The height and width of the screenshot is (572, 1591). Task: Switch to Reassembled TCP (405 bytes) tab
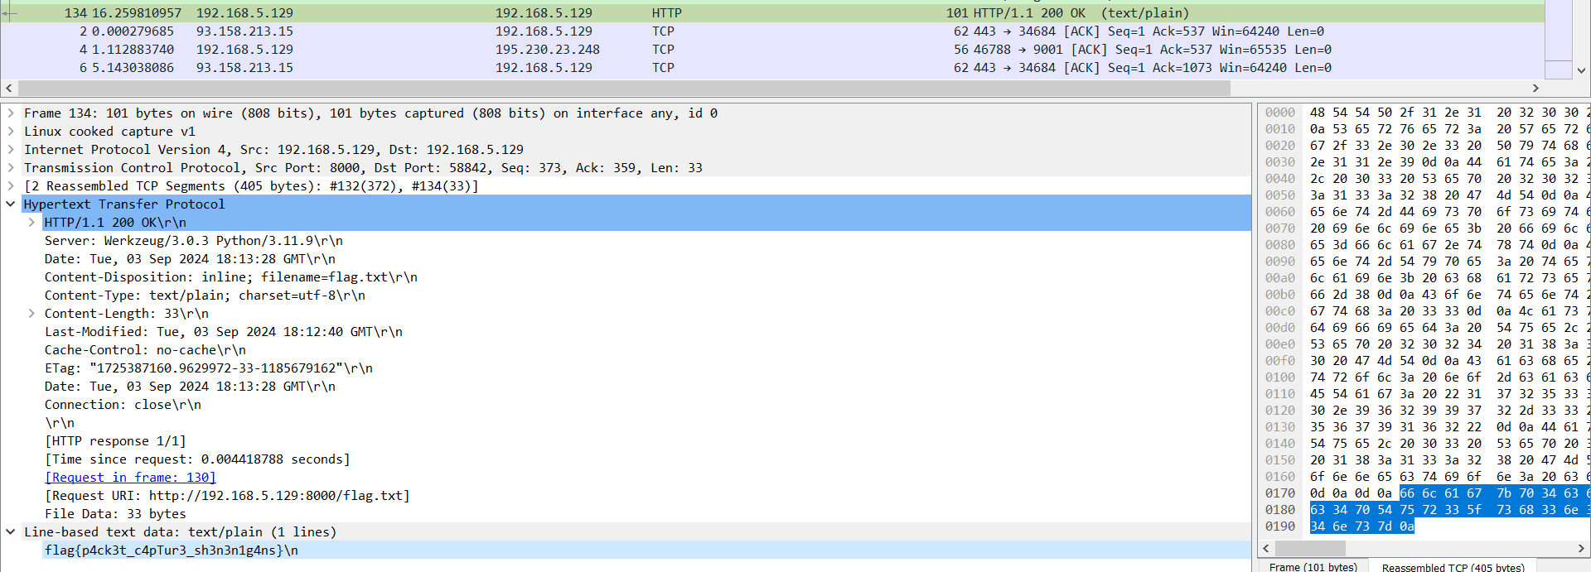pyautogui.click(x=1453, y=567)
